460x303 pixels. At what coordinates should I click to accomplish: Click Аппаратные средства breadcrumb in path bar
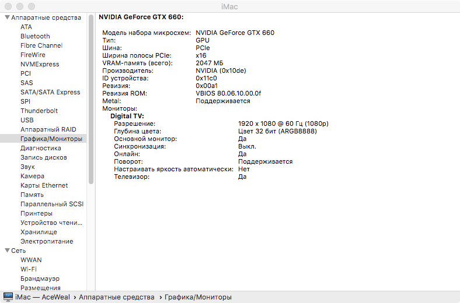tap(117, 297)
